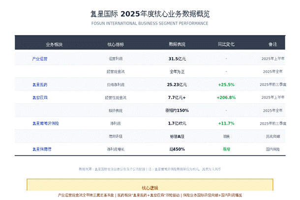300x200 pixels.
Task: Click the 数据来源 footnote line
Action: (150, 169)
